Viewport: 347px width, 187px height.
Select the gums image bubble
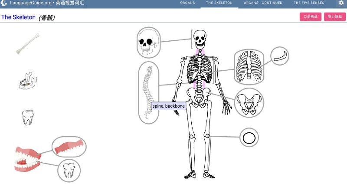click(69, 147)
